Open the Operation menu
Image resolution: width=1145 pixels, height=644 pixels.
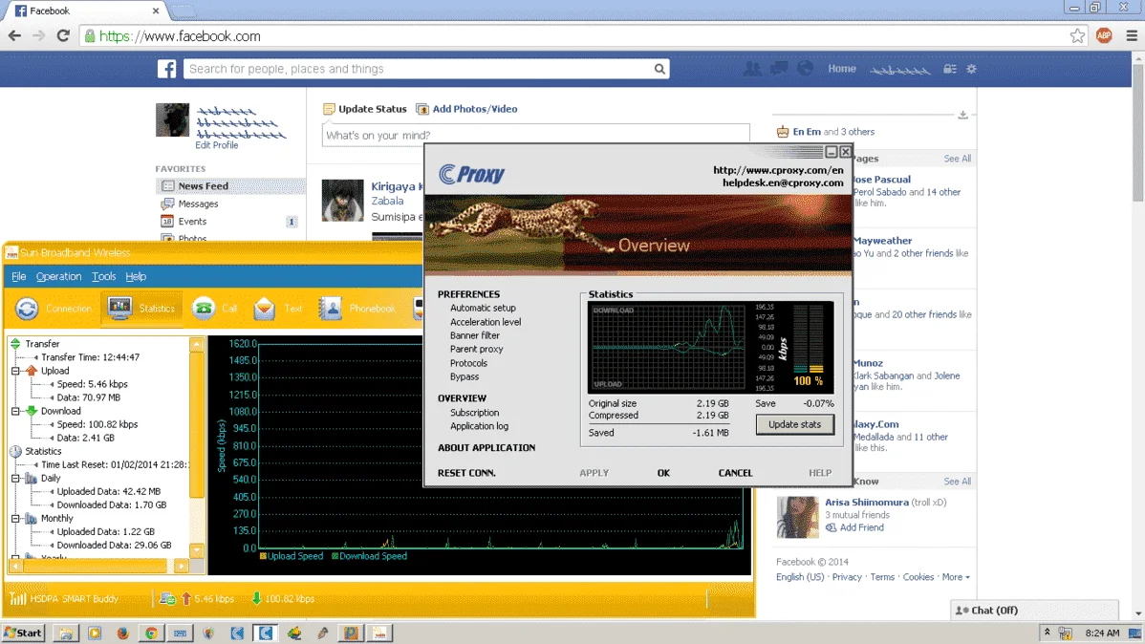click(58, 277)
